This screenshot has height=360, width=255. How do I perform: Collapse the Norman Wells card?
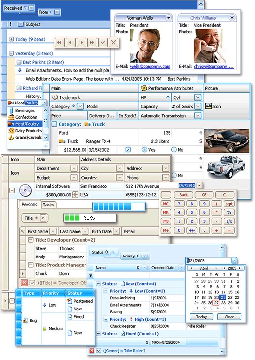click(x=169, y=18)
